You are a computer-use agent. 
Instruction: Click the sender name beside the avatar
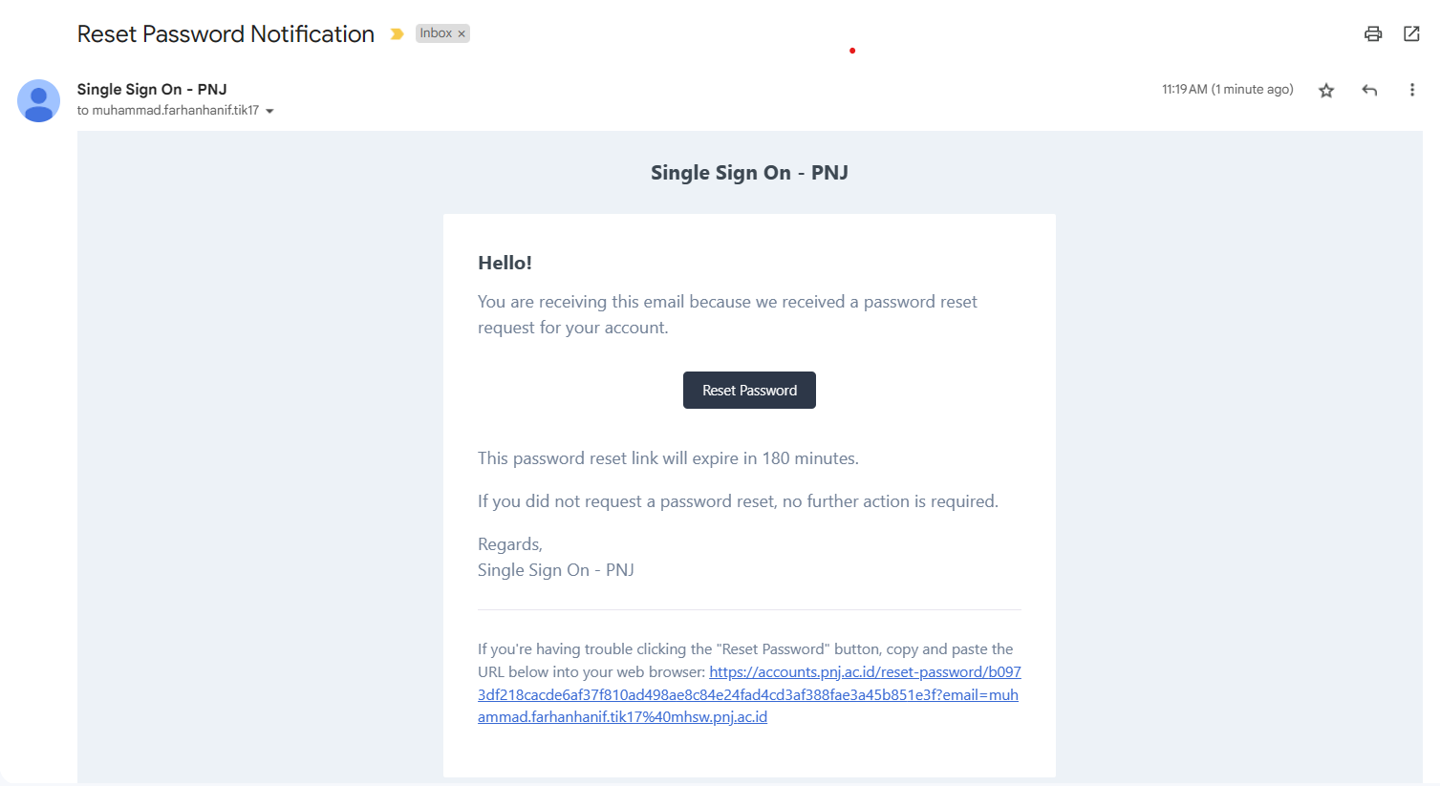[152, 90]
